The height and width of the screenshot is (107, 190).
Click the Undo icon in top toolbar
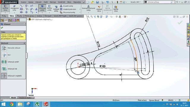pos(107,2)
